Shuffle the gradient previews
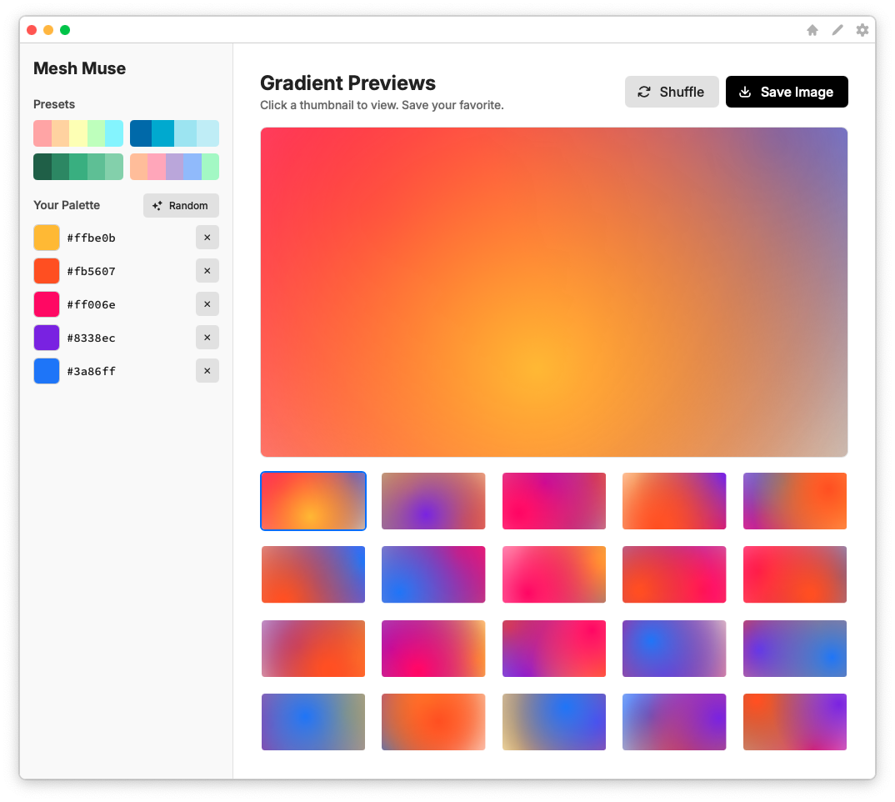The width and height of the screenshot is (895, 802). point(672,92)
